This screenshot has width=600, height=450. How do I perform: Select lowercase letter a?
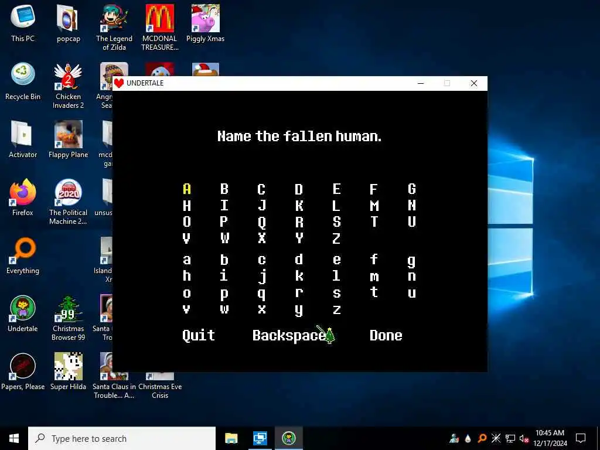187,260
